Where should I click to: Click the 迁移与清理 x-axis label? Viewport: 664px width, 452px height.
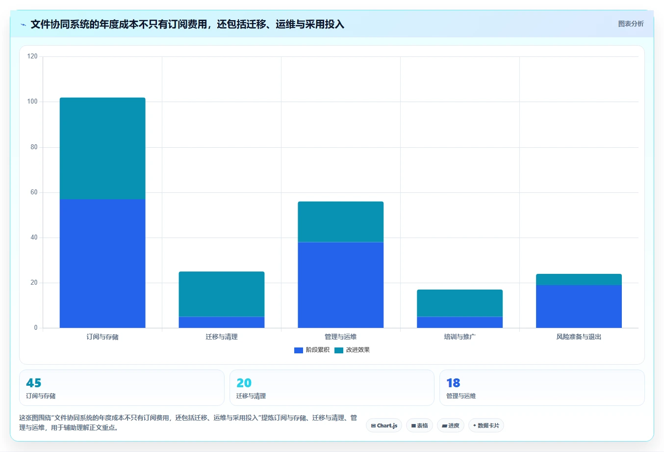[x=222, y=337]
